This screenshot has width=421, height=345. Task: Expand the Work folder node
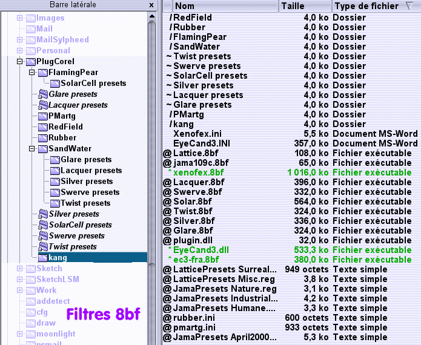(x=19, y=290)
